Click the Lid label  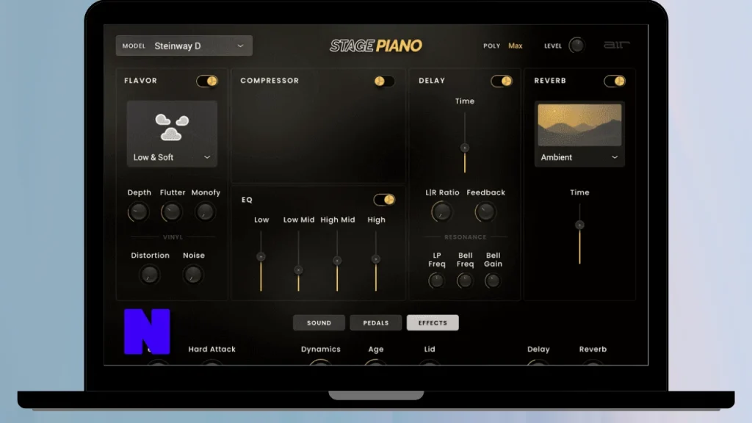[430, 349]
